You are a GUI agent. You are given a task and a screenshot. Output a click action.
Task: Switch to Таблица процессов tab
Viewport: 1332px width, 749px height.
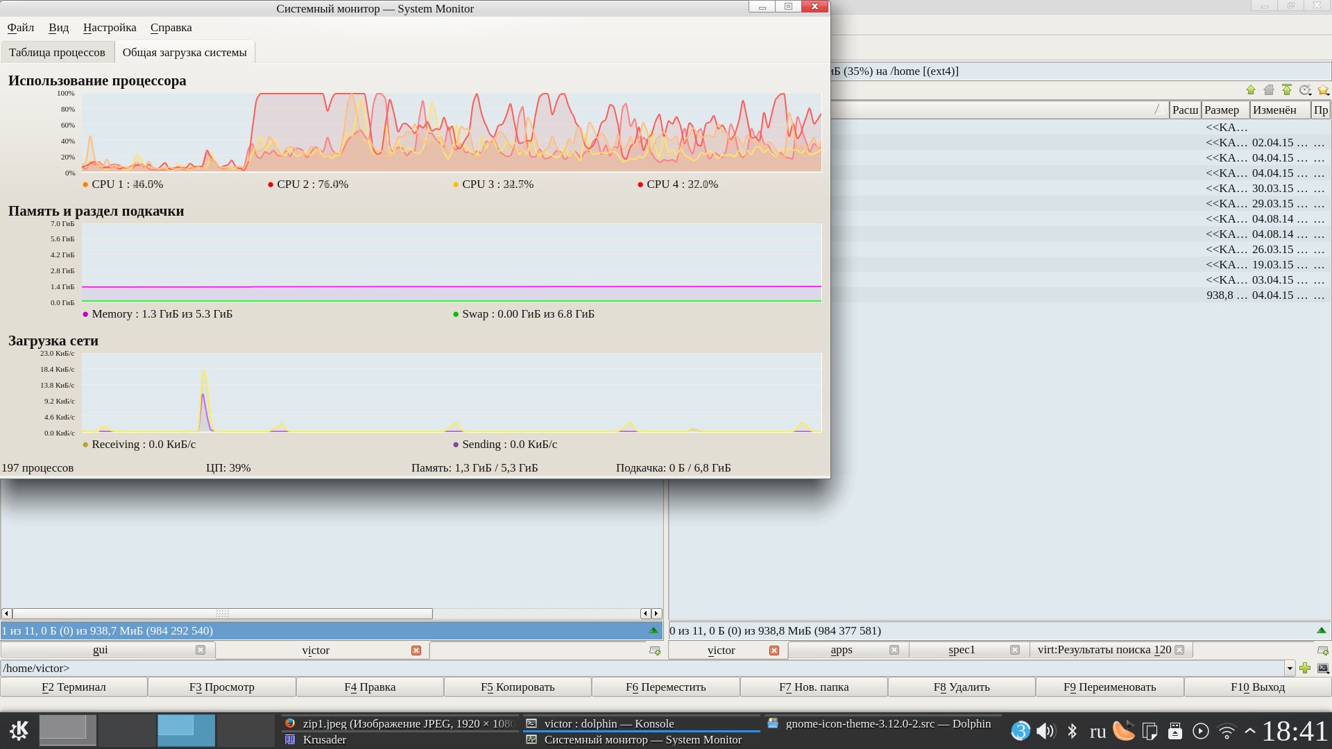click(x=57, y=53)
